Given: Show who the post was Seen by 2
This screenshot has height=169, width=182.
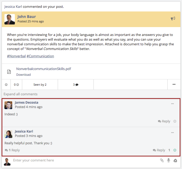Looking at the screenshot, I should pyautogui.click(x=40, y=85).
